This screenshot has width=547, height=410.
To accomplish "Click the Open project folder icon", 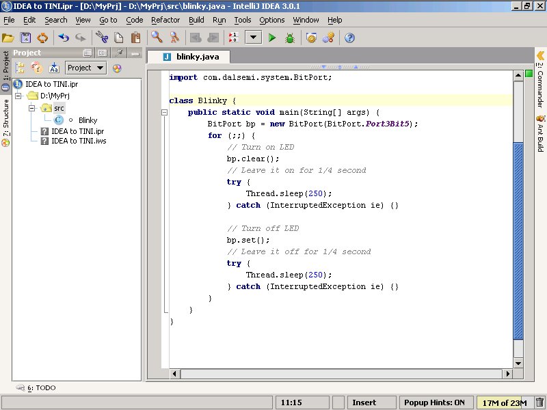I will click(8, 38).
